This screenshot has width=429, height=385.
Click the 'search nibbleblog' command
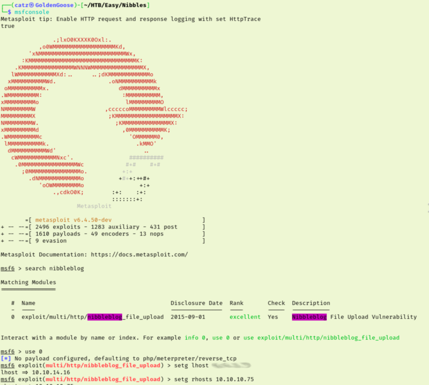pos(54,269)
